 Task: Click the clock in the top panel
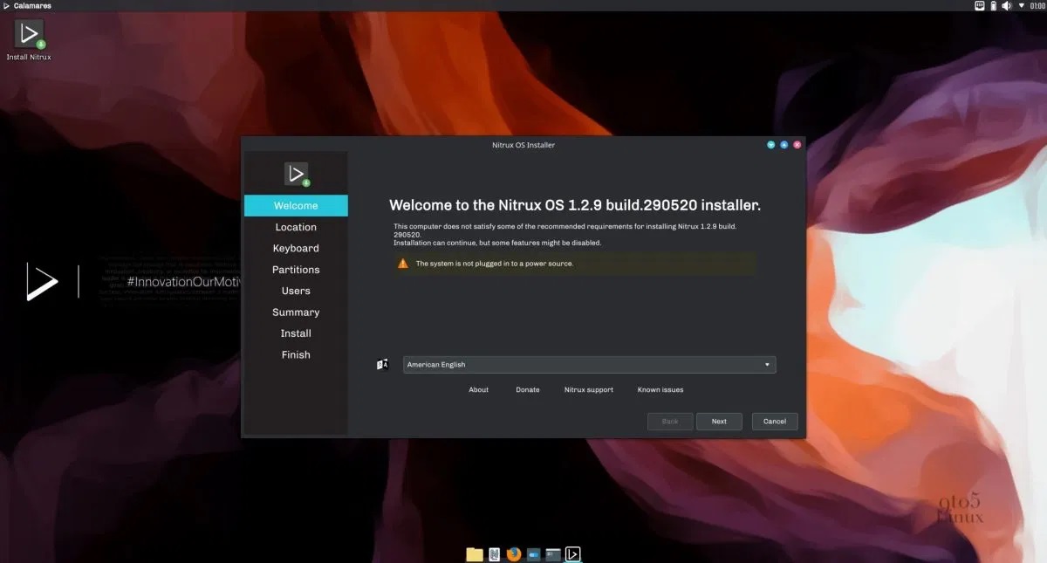coord(1037,6)
